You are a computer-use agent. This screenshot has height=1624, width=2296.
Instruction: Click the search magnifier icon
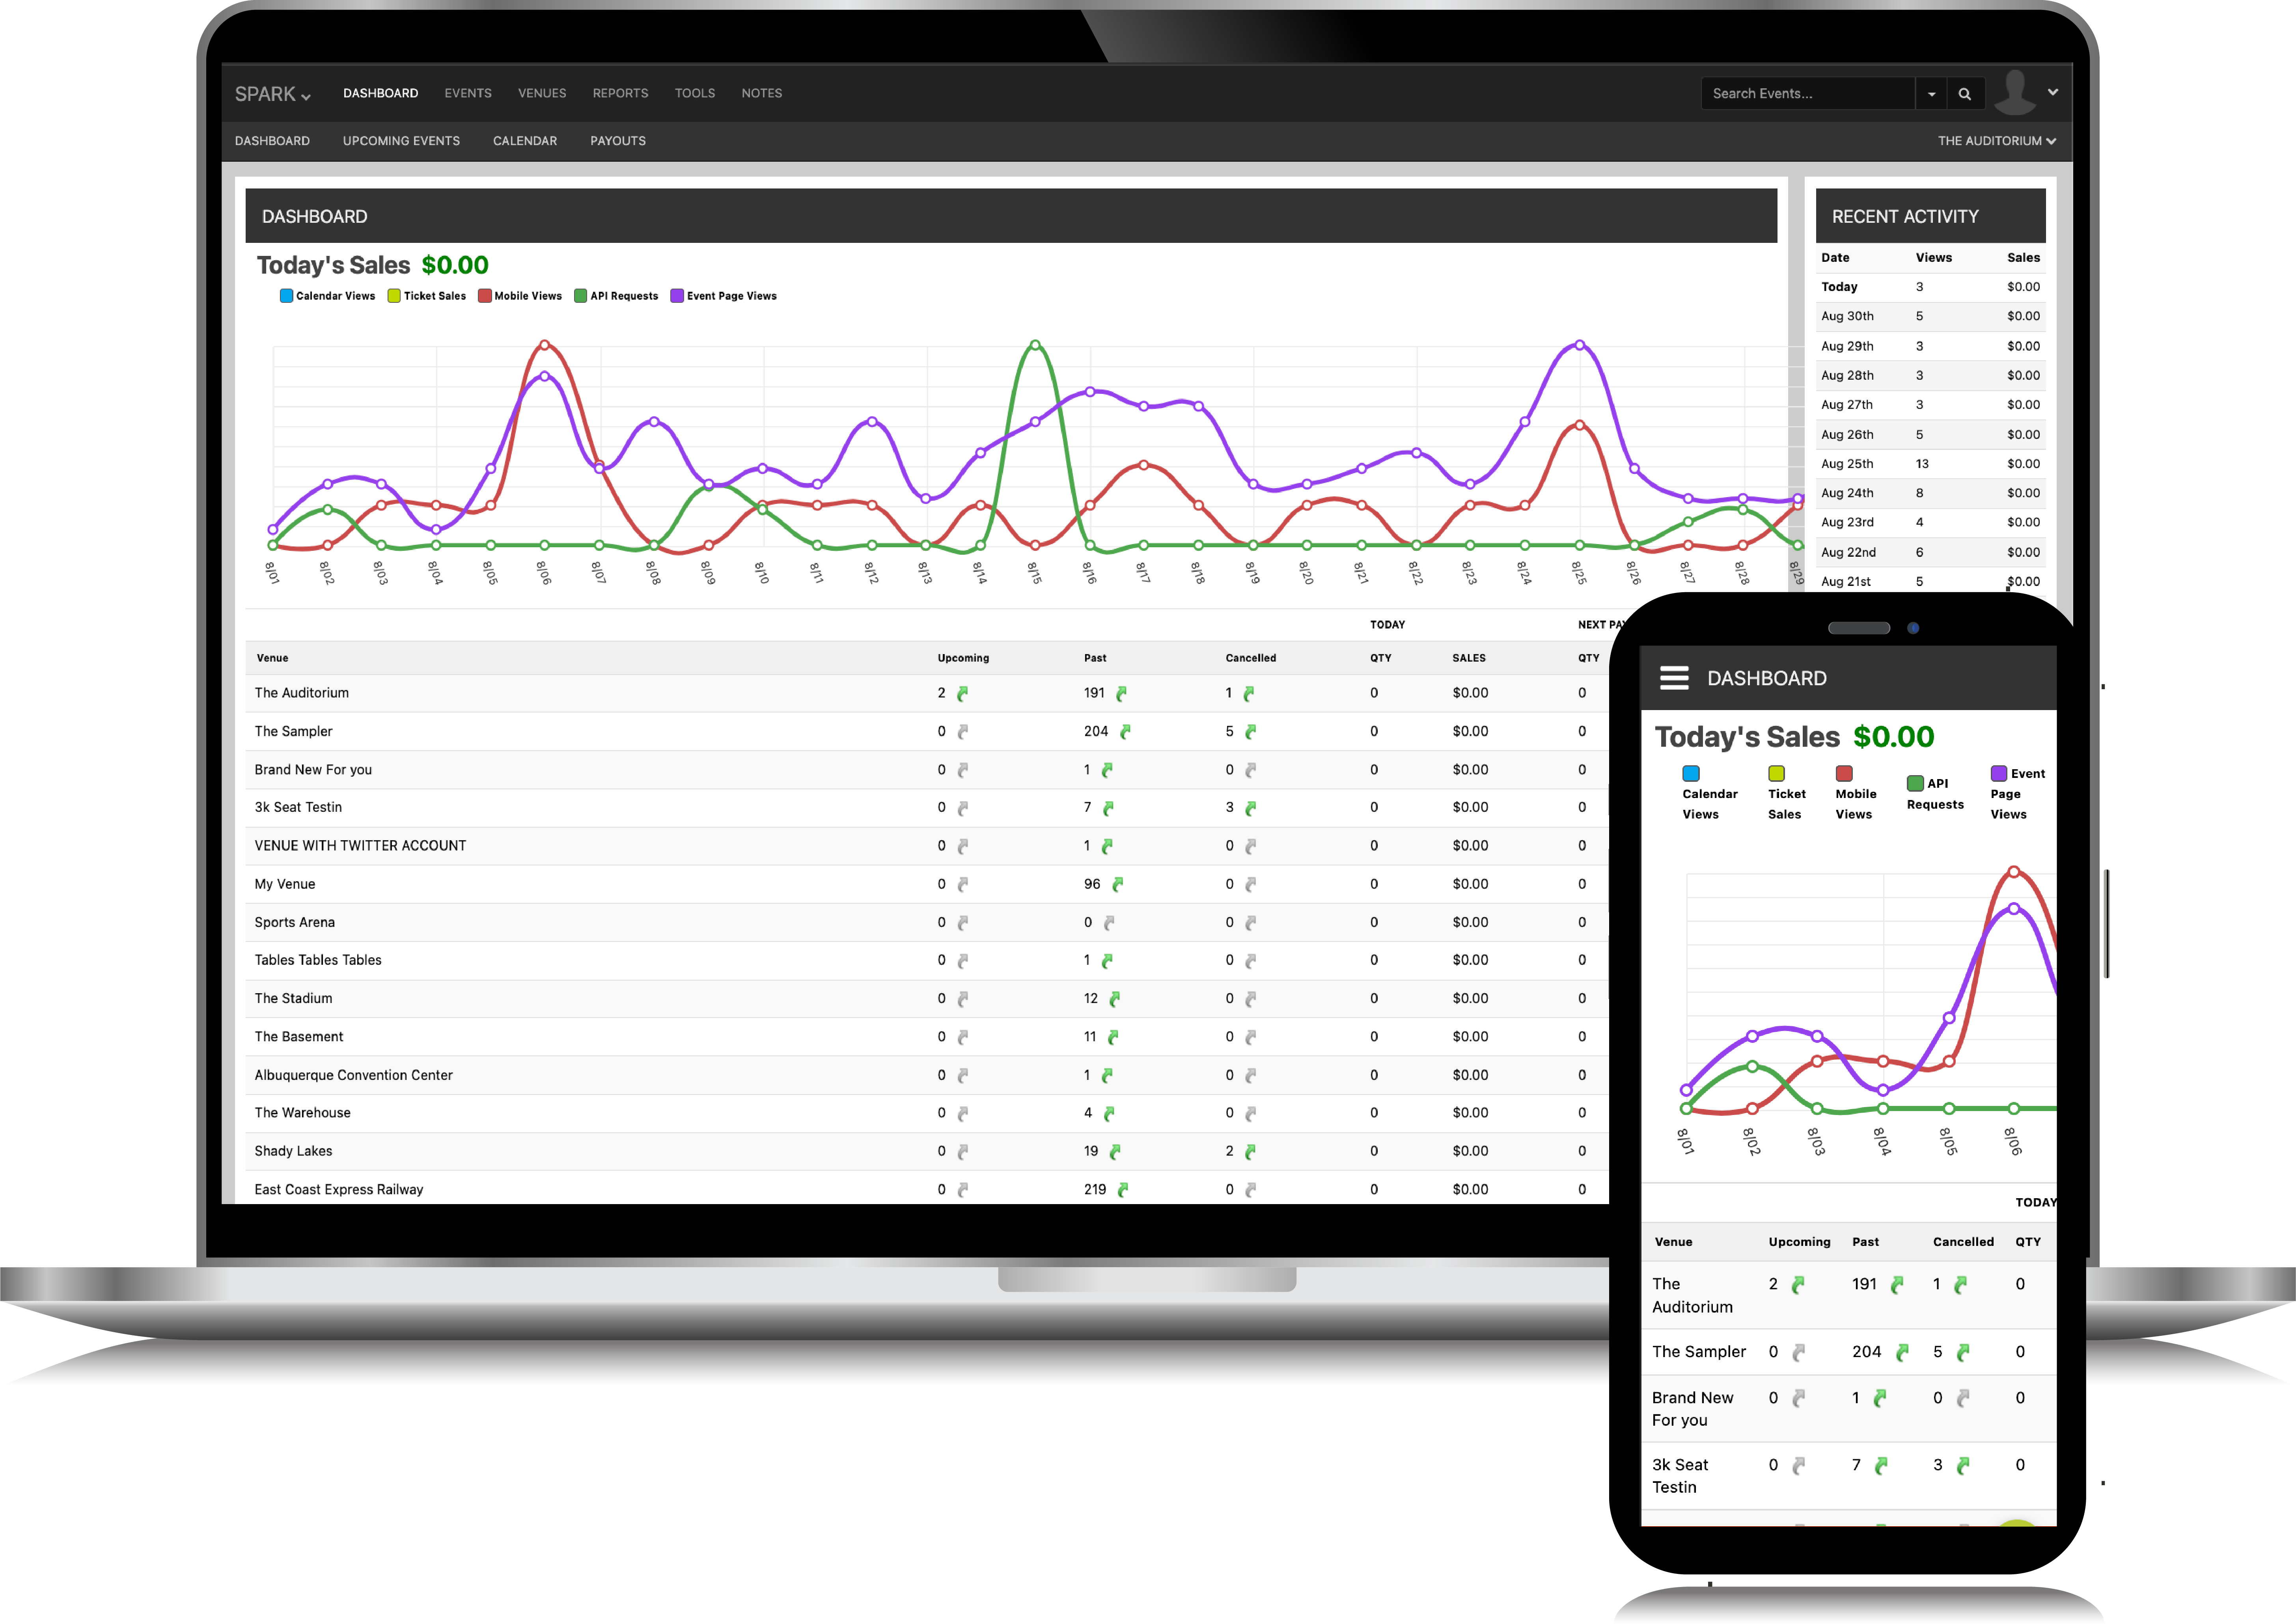tap(1964, 94)
